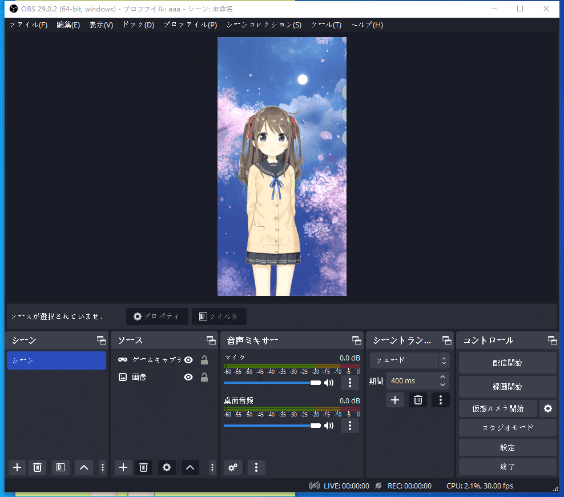Undock the コントロール panel
Image resolution: width=564 pixels, height=497 pixels.
pyautogui.click(x=553, y=340)
